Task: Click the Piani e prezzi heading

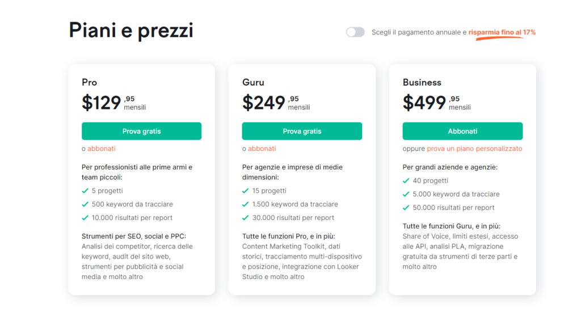Action: click(131, 31)
